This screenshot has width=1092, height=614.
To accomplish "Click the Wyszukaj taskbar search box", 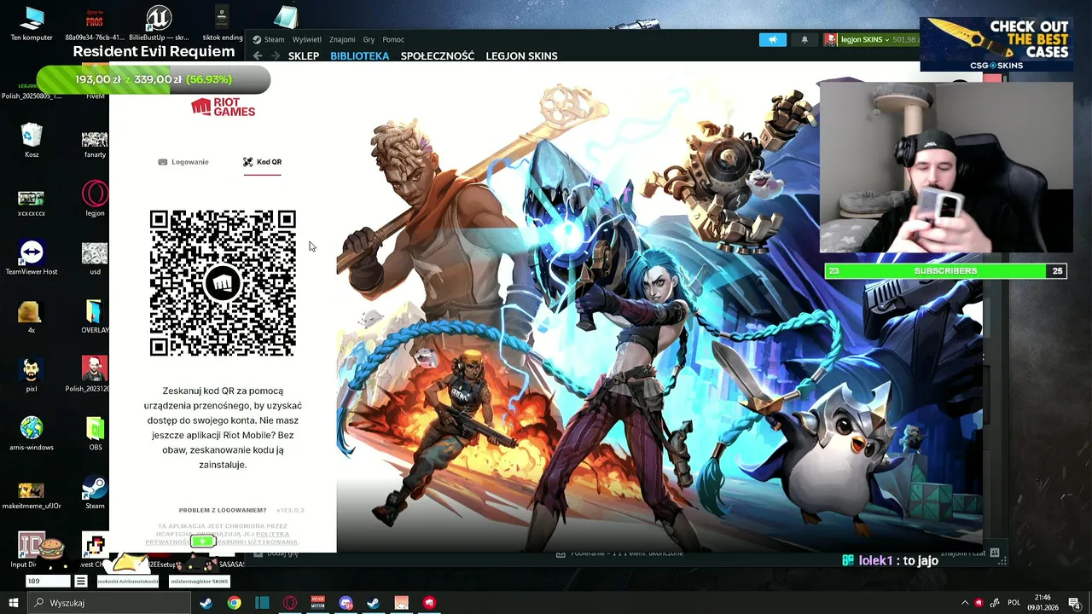I will (109, 603).
